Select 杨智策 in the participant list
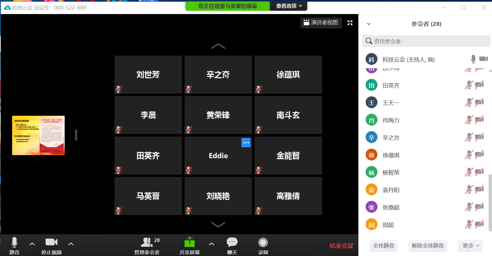Image resolution: width=492 pixels, height=256 pixels. pyautogui.click(x=391, y=173)
